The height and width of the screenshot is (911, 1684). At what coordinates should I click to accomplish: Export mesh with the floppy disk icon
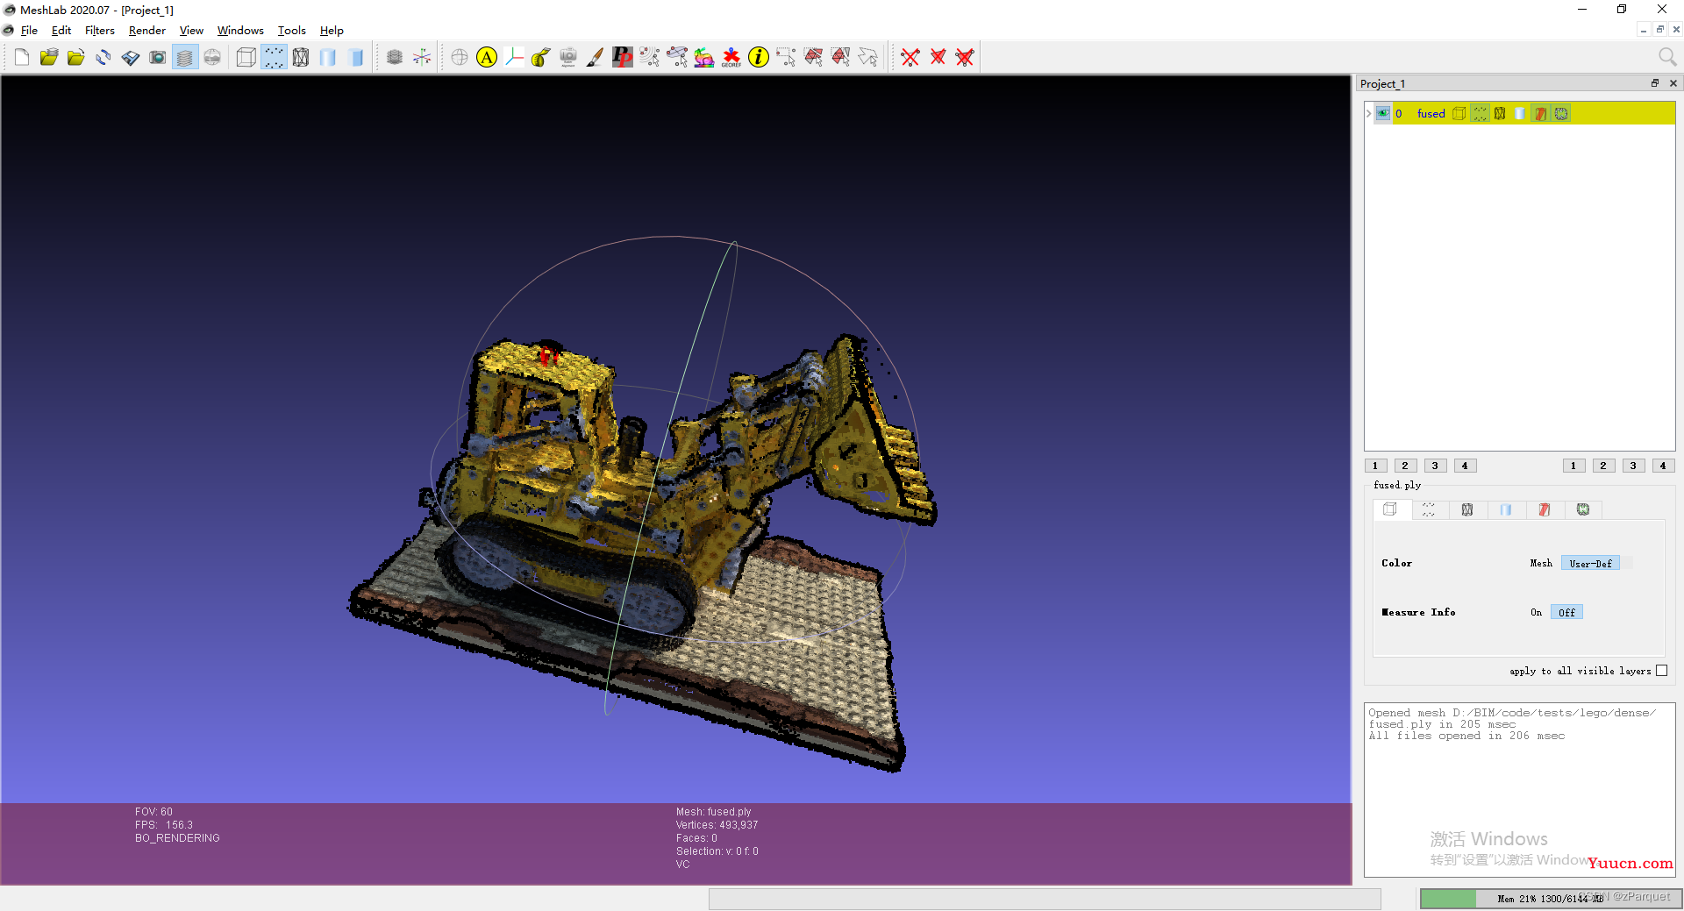[x=131, y=58]
